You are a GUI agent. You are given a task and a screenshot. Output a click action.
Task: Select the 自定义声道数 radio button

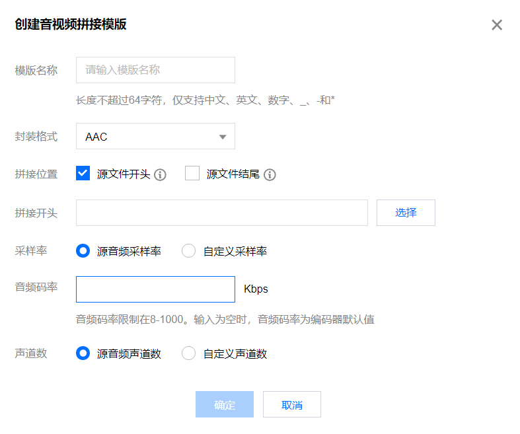click(189, 353)
